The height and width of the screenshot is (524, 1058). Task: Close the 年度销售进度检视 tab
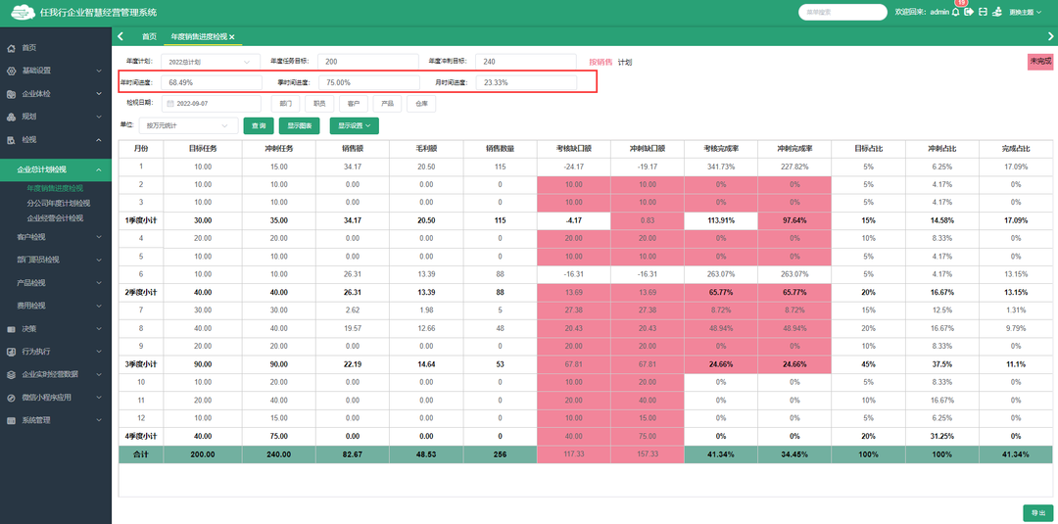click(x=232, y=36)
